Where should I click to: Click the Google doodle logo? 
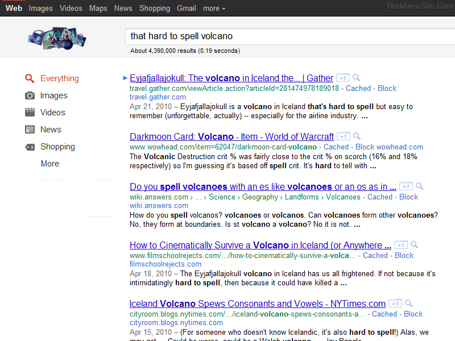point(57,38)
